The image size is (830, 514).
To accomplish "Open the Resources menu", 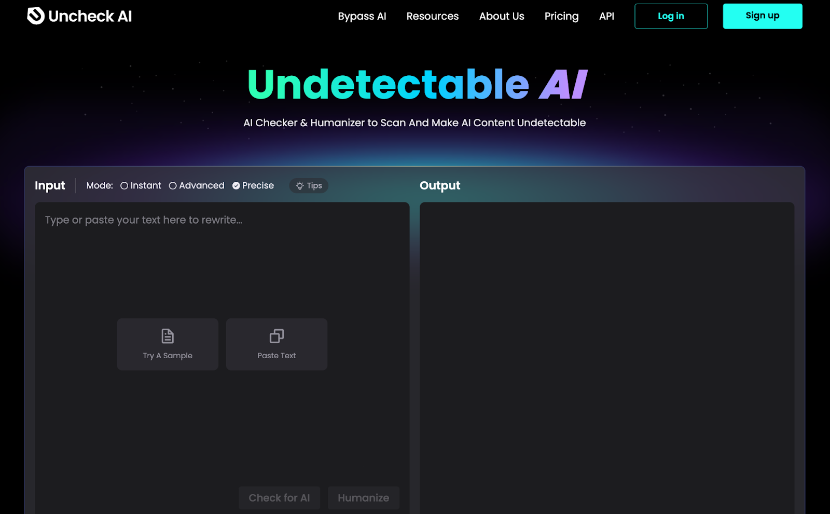I will tap(433, 16).
